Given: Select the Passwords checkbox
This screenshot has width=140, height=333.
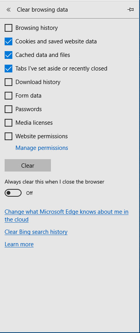Looking at the screenshot, I should pos(8,109).
